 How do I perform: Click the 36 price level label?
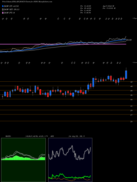tap(131, 95)
